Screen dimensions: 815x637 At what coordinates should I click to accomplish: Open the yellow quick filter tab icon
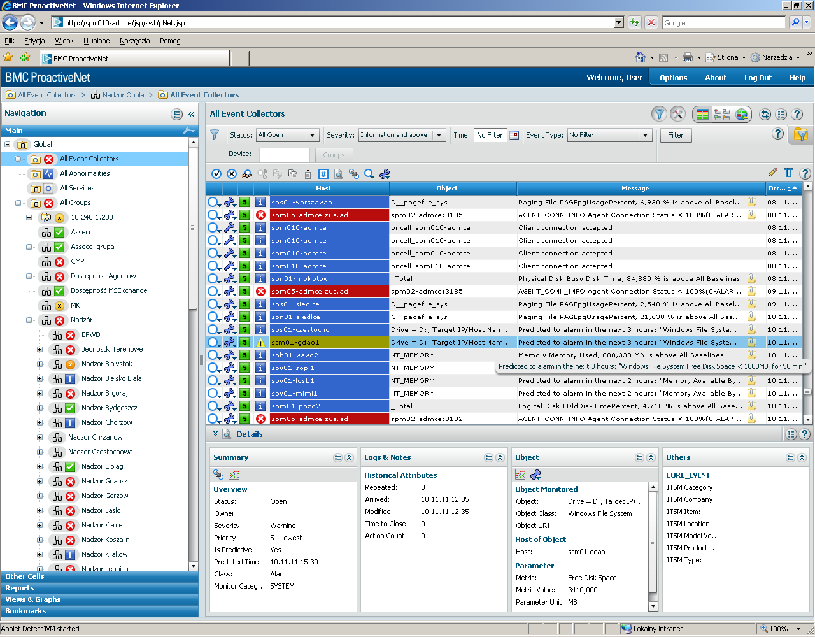point(802,134)
